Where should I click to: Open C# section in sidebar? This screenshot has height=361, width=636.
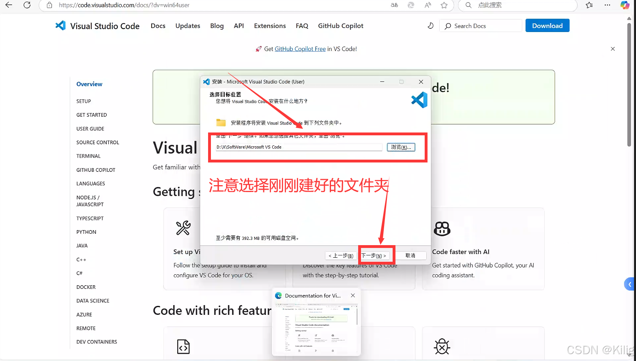(79, 273)
